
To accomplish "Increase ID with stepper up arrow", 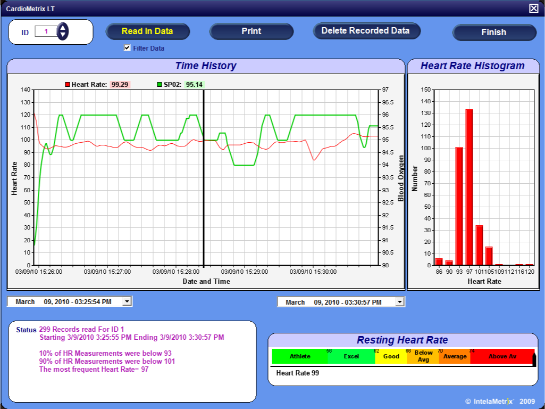I will [x=63, y=28].
